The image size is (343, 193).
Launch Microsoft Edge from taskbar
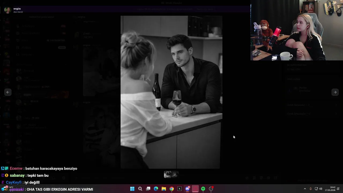[x=156, y=189]
